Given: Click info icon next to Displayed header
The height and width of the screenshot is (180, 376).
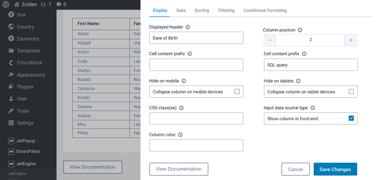Looking at the screenshot, I should click(x=188, y=27).
